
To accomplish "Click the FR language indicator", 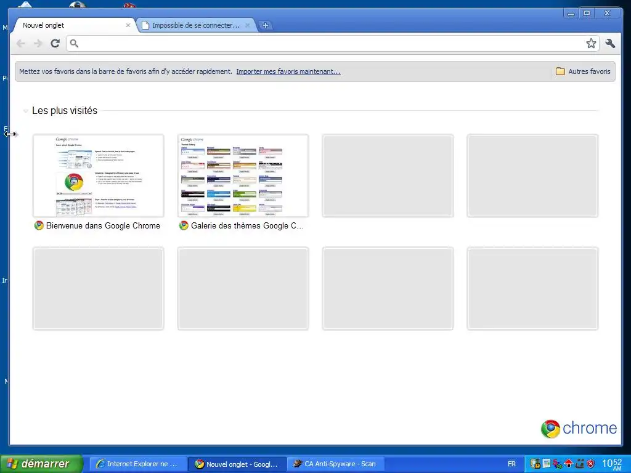I will (x=511, y=464).
